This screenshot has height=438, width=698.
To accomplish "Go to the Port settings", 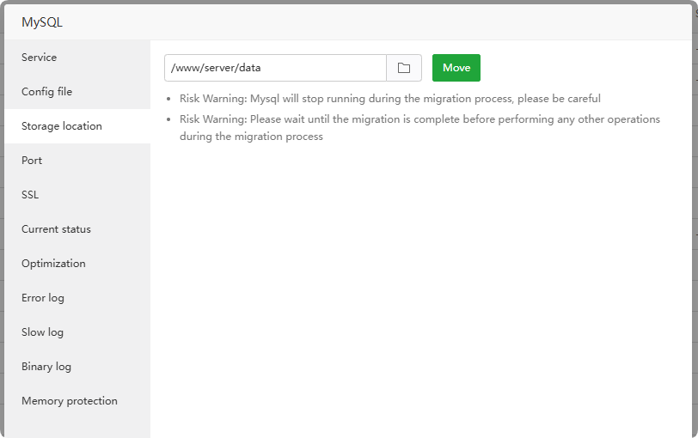I will click(x=32, y=161).
